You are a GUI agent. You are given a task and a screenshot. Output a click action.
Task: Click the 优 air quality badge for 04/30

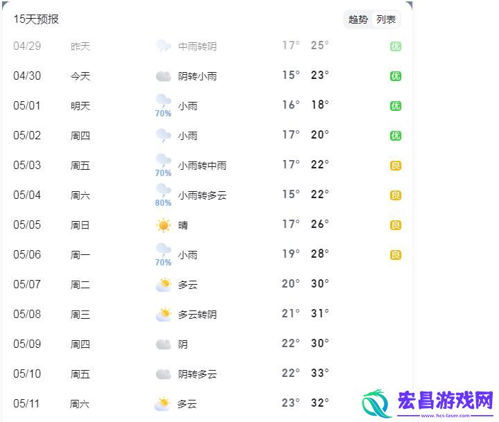pyautogui.click(x=396, y=76)
